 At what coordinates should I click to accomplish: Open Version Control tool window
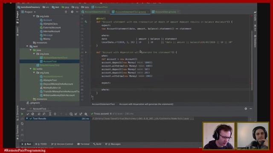pyautogui.click(x=62, y=144)
